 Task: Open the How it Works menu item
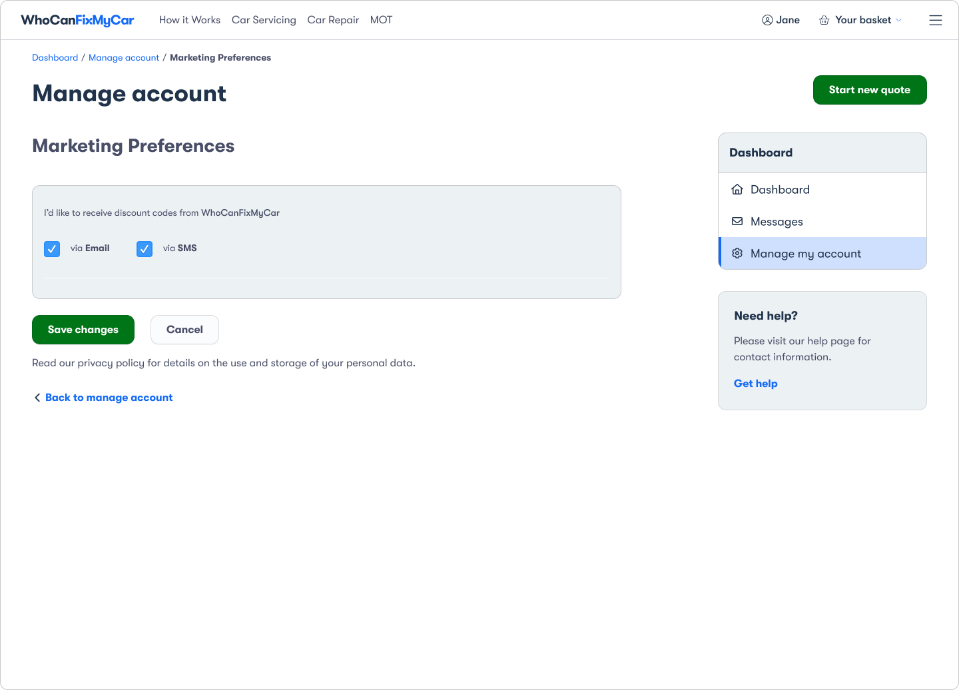190,20
